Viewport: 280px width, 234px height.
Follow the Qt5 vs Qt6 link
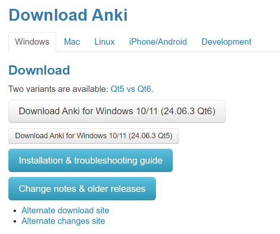coord(131,89)
